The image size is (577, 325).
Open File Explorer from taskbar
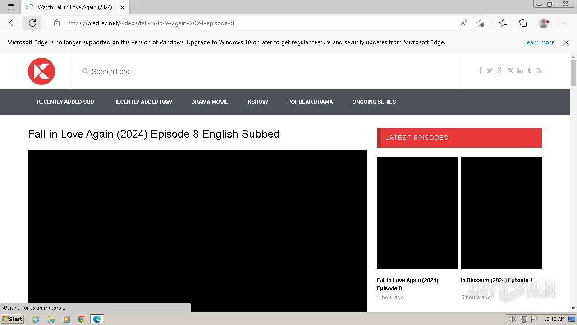(x=51, y=319)
